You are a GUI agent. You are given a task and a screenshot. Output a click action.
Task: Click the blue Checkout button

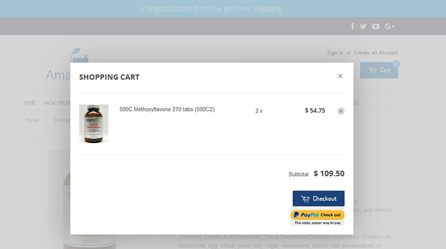(x=319, y=199)
